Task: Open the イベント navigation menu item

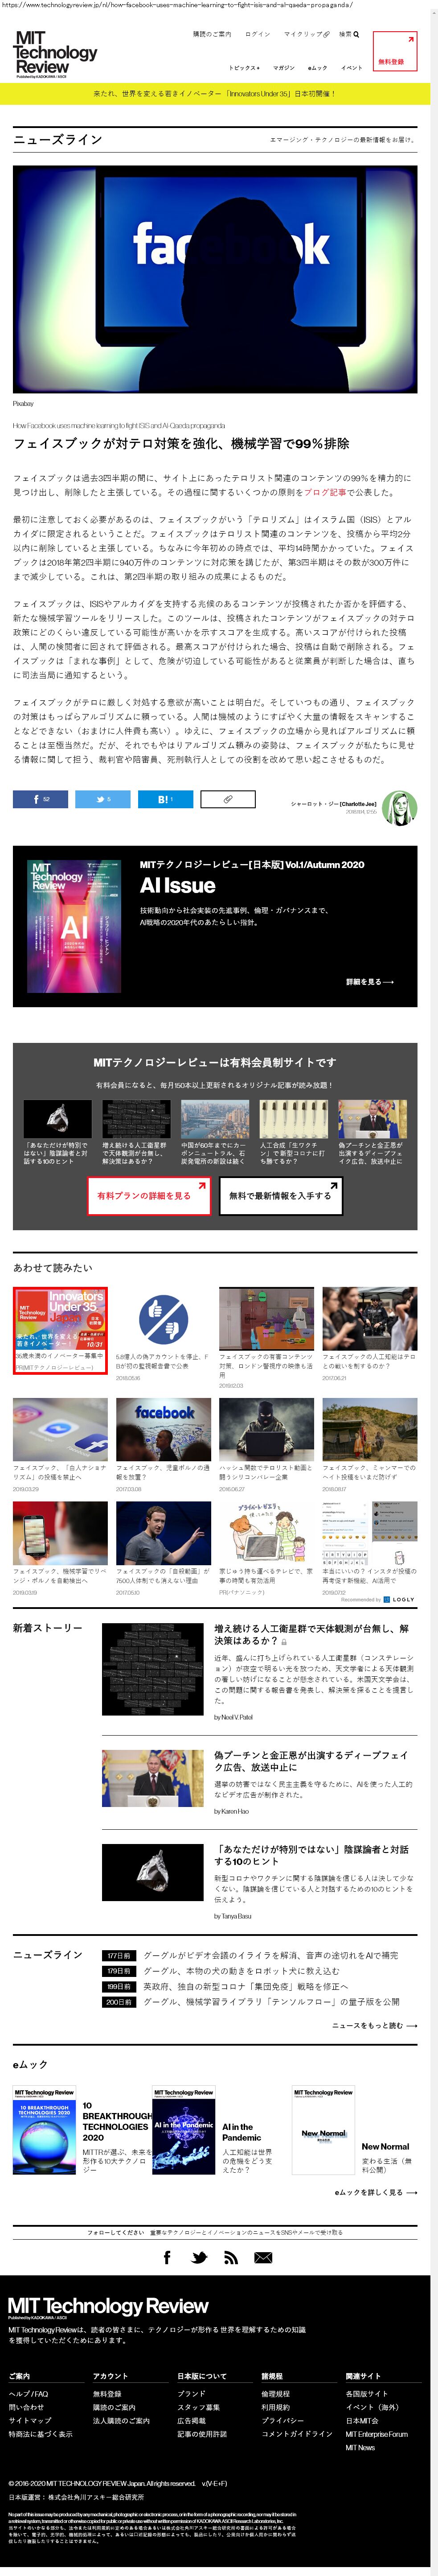Action: pos(351,68)
